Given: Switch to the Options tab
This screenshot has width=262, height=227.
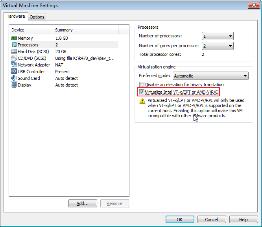Looking at the screenshot, I should [37, 17].
